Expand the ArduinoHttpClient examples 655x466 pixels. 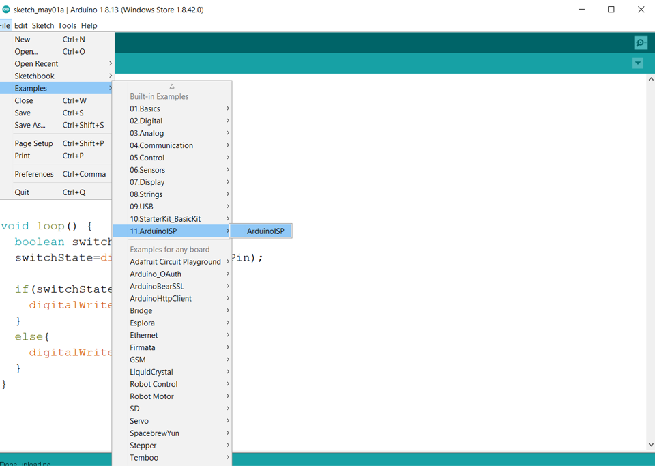click(172, 299)
